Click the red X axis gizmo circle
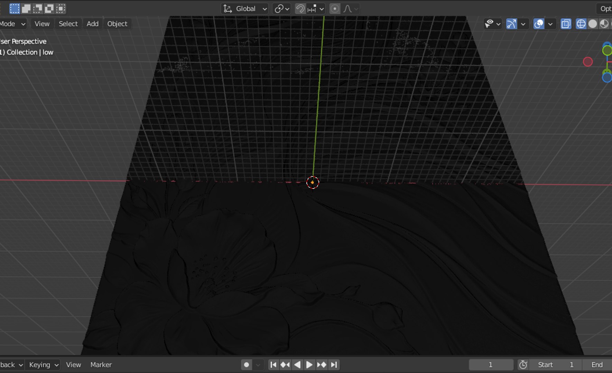The width and height of the screenshot is (612, 373). (588, 62)
